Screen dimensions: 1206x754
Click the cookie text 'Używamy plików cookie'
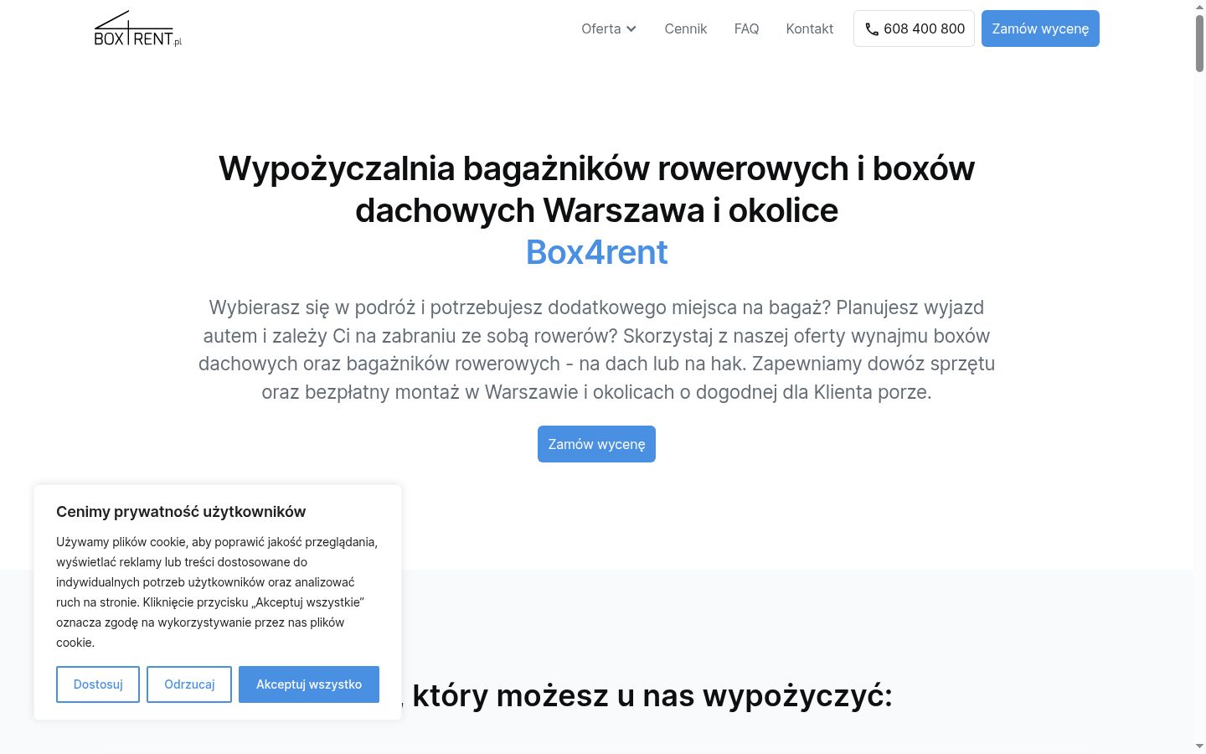coord(218,592)
